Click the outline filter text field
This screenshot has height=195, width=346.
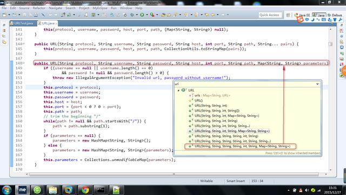pos(244,84)
